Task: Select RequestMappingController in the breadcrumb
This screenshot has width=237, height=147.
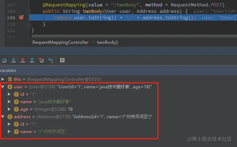Action: pyautogui.click(x=60, y=42)
